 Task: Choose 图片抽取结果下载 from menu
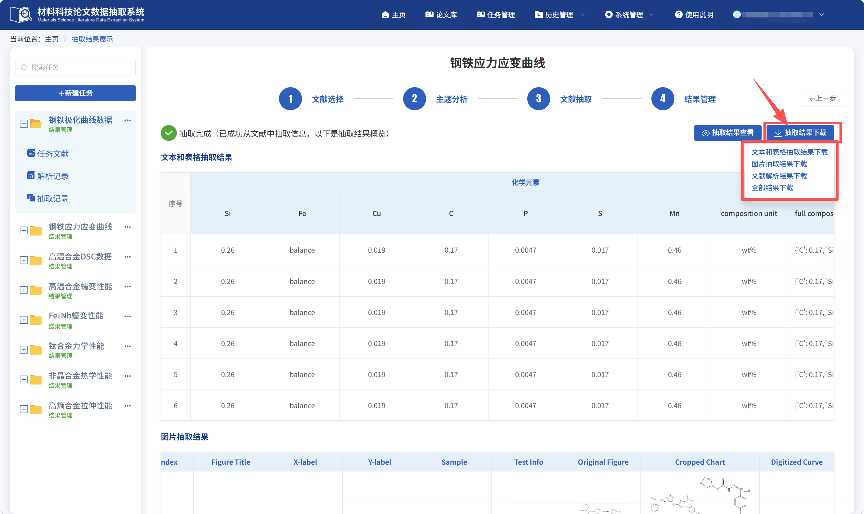(x=779, y=164)
